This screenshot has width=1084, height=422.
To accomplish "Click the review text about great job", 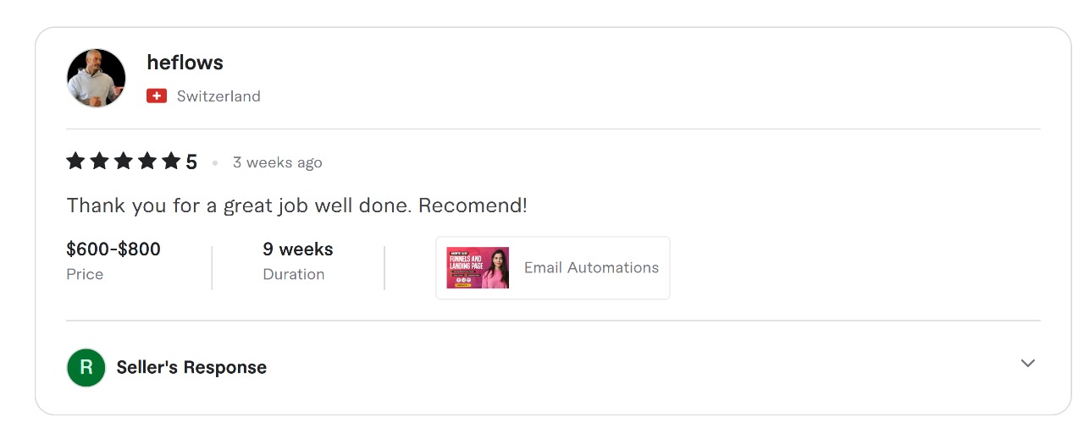I will 296,206.
